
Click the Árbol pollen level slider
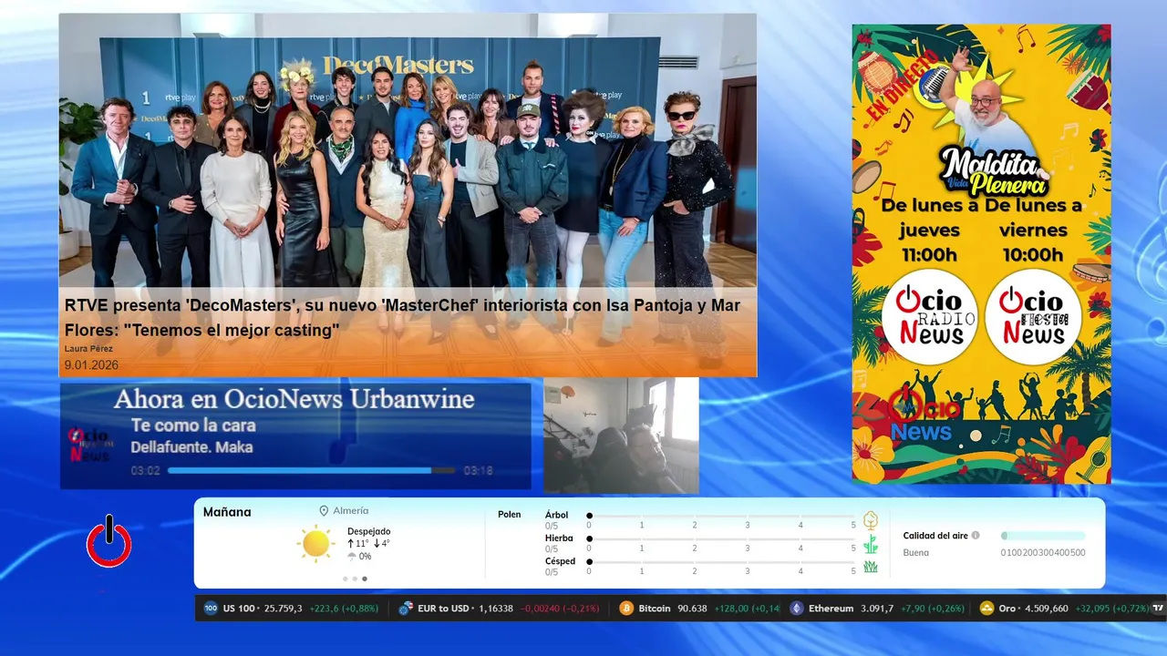pos(722,516)
